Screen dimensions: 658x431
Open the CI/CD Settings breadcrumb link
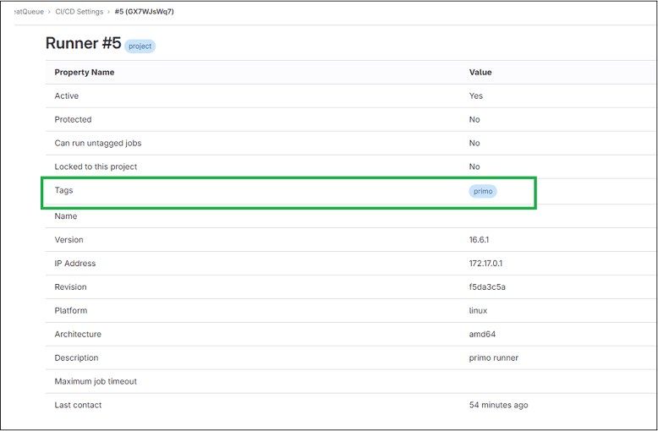pyautogui.click(x=81, y=12)
